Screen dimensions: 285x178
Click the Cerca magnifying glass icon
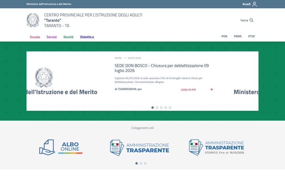(x=251, y=20)
